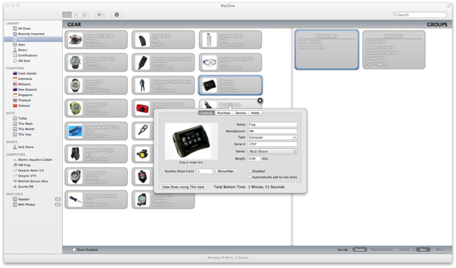Click the add gear plus button
This screenshot has width=456, height=268.
67,249
